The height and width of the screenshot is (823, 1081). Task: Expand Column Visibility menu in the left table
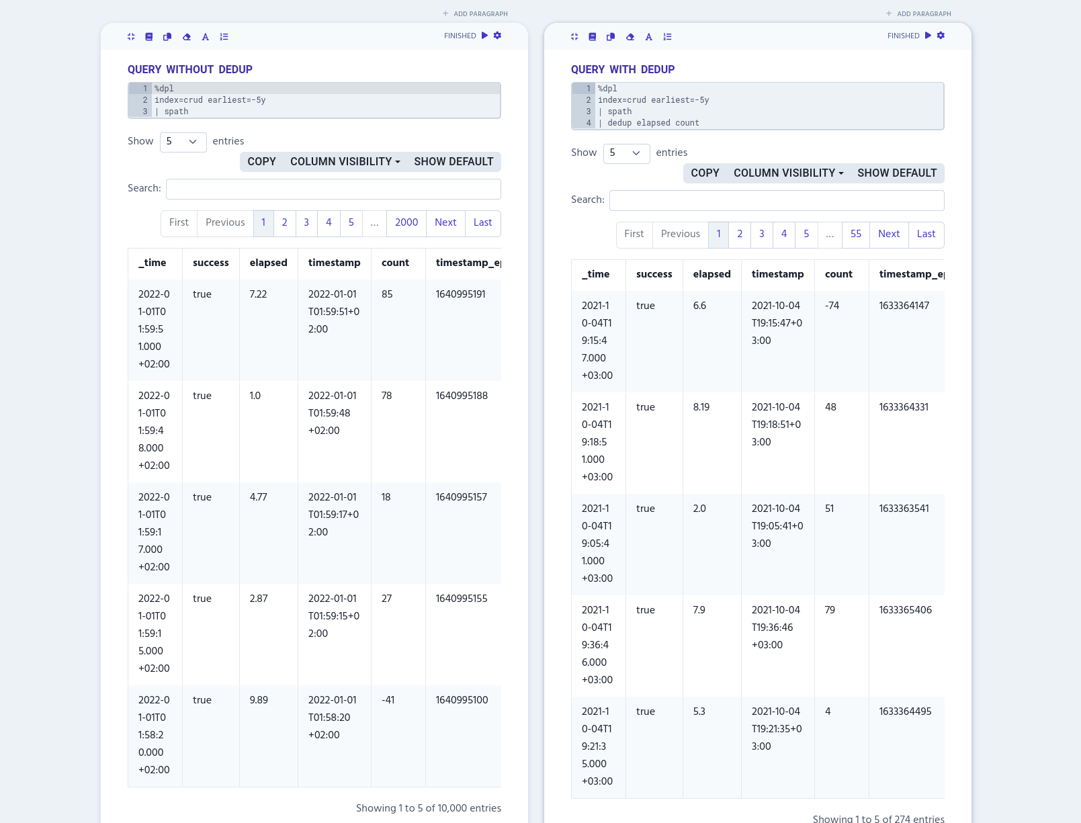click(345, 162)
